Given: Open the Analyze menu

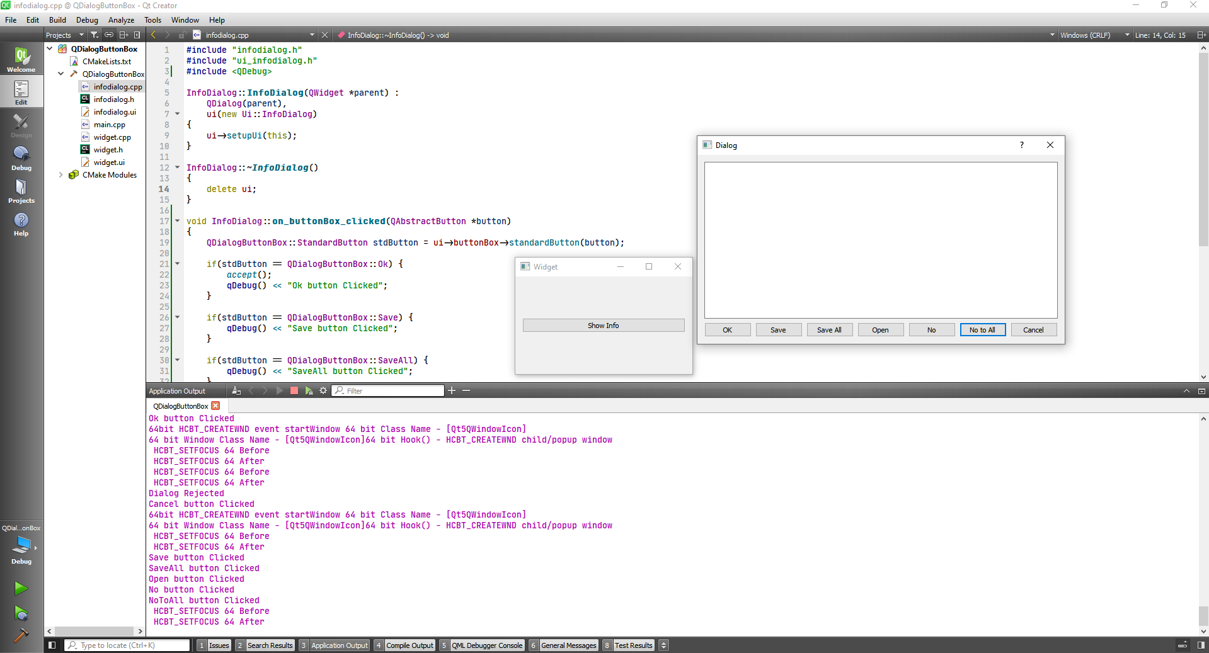Looking at the screenshot, I should tap(121, 20).
